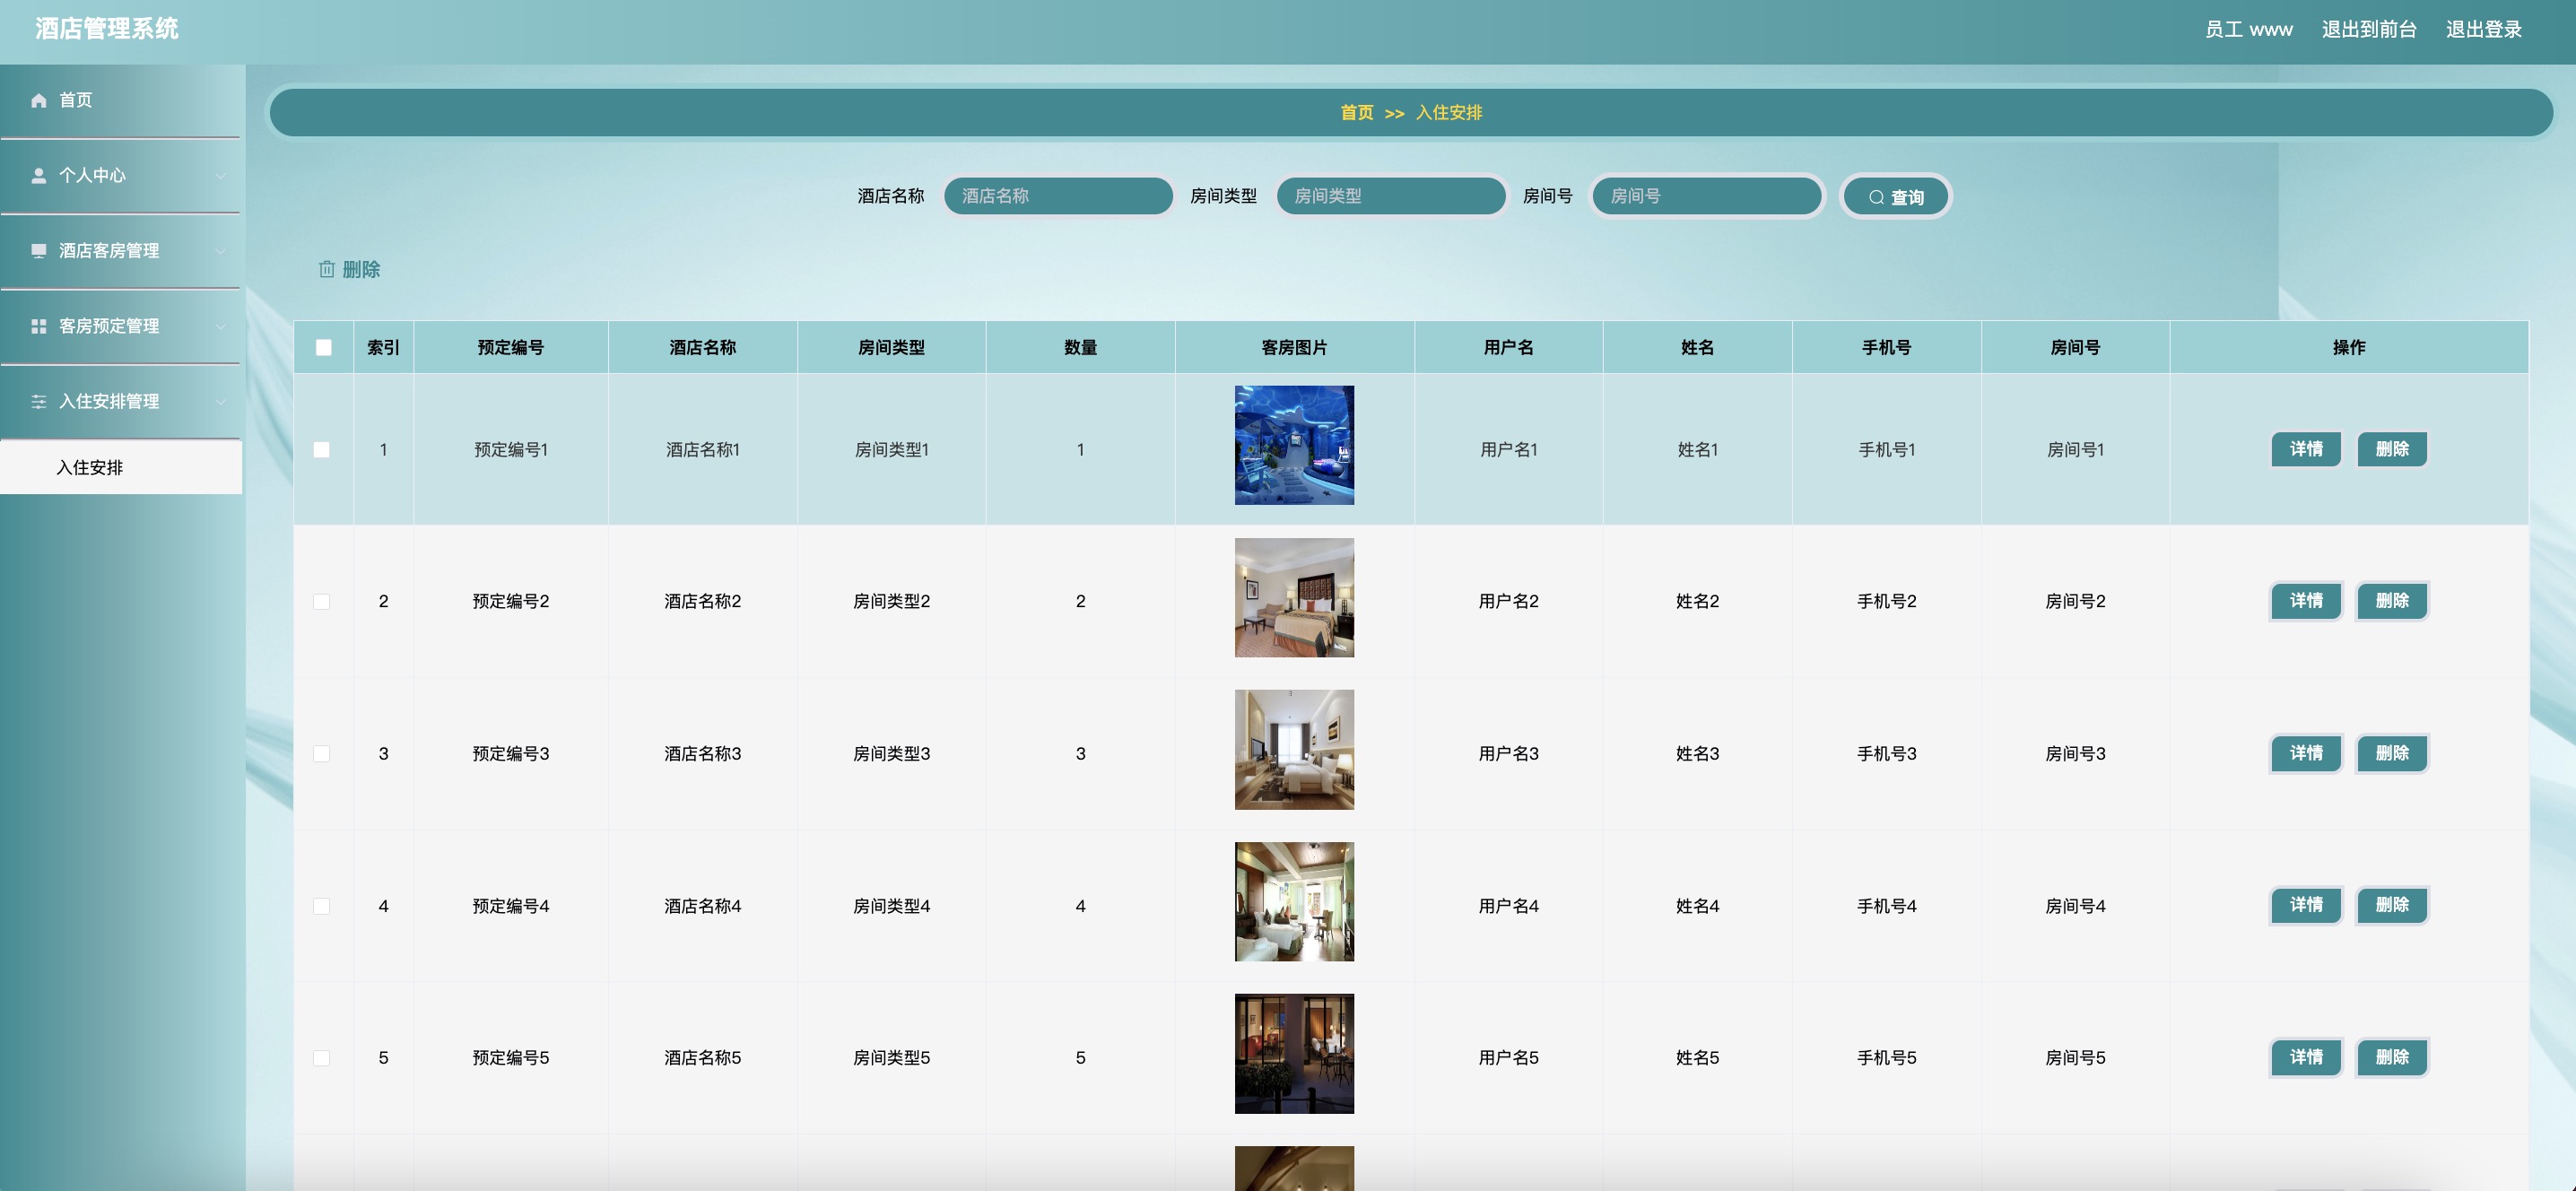Image resolution: width=2576 pixels, height=1191 pixels.
Task: Toggle the select-all checkbox in table header
Action: [323, 347]
